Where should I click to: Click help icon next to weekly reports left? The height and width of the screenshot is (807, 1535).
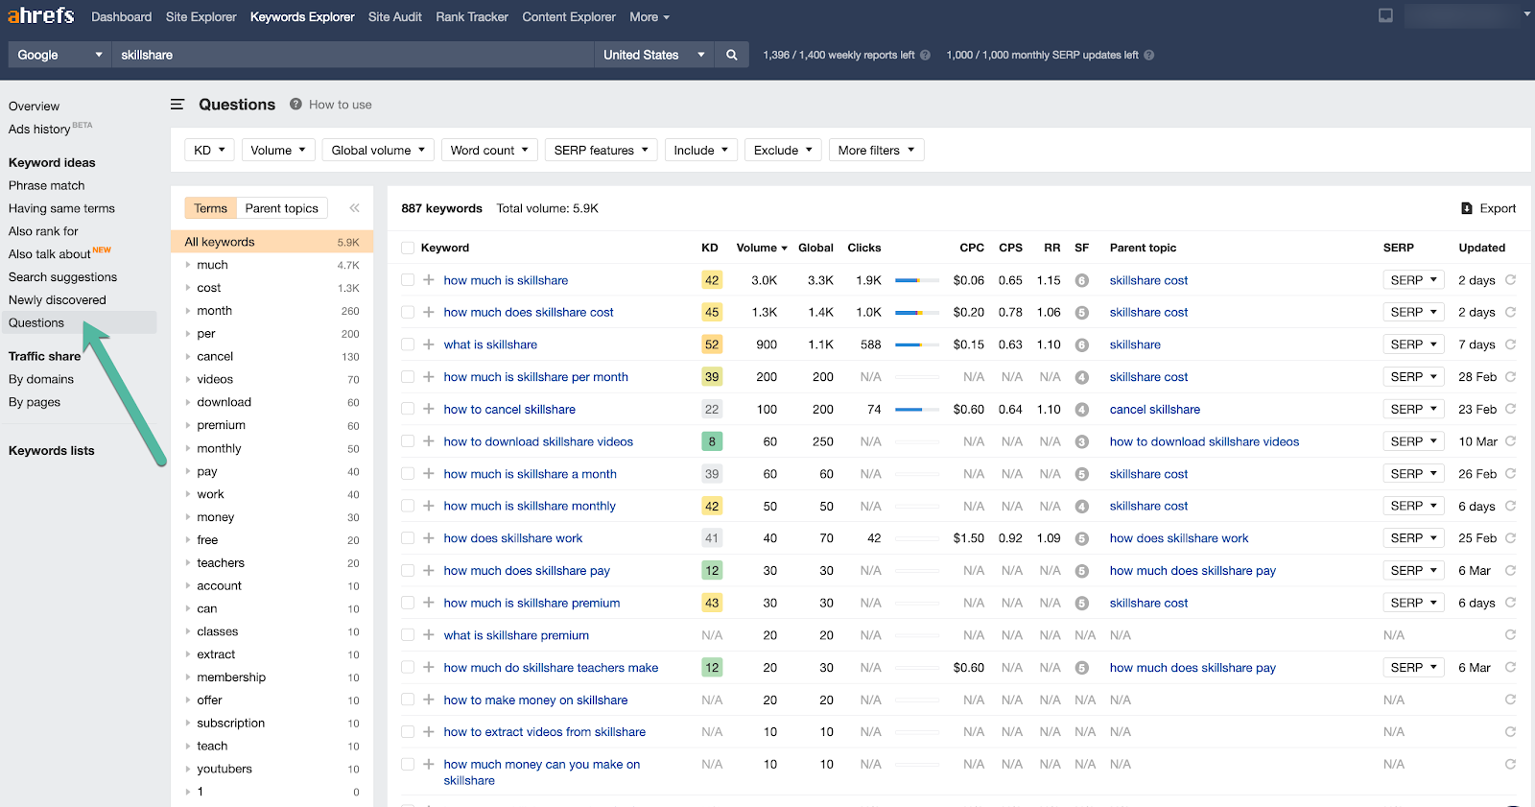pyautogui.click(x=926, y=55)
